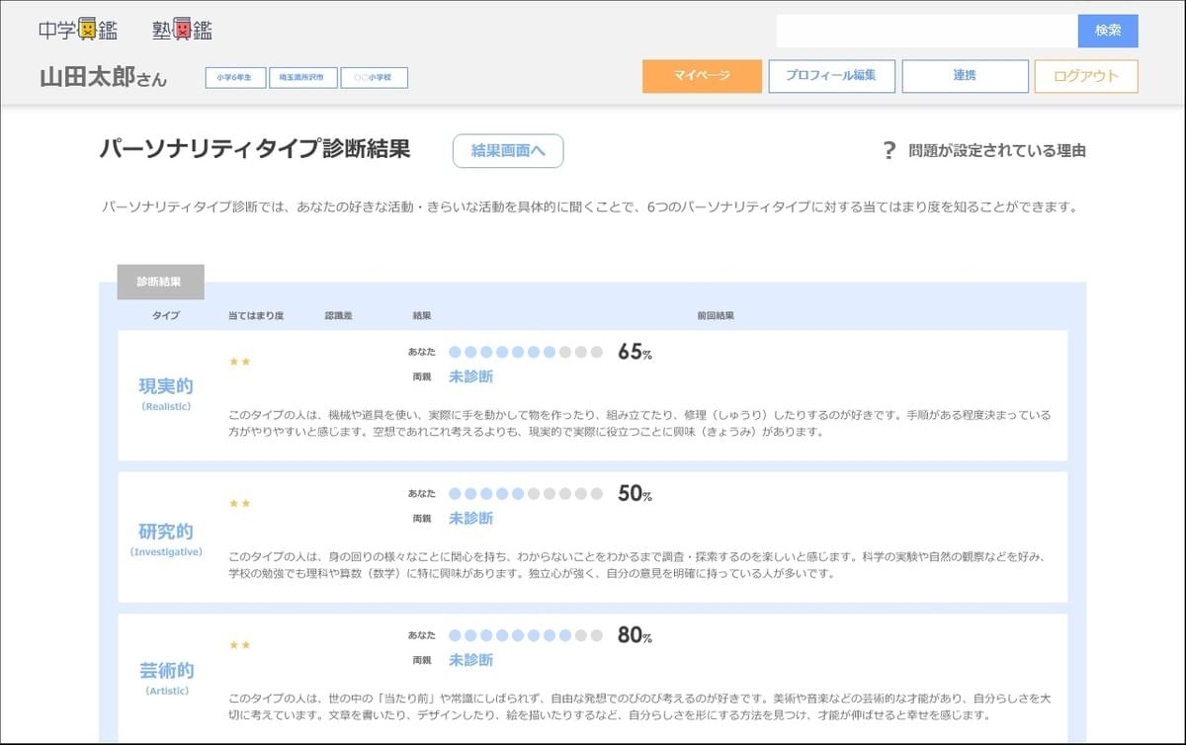Open the 連携 page

[x=965, y=76]
